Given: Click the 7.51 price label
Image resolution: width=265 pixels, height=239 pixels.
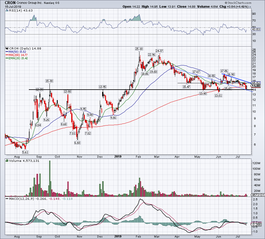Looking at the screenshot, I should pos(72,133).
